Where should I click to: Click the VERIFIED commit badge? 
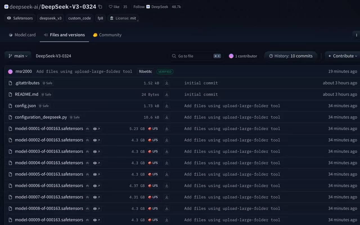tap(165, 71)
